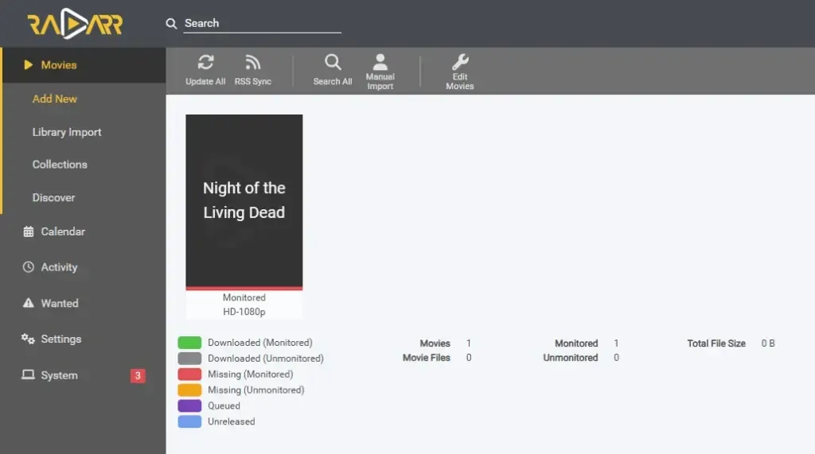Screen dimensions: 815x454
Task: Open Library Import page
Action: coord(67,132)
